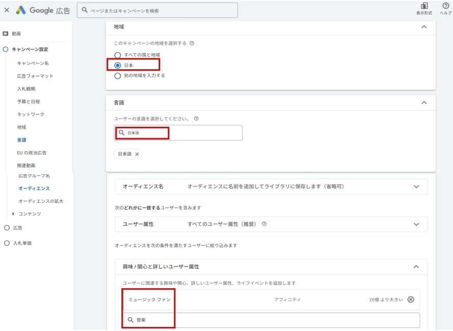The image size is (453, 331).
Task: Go to 入札戦略 in sidebar
Action: click(26, 89)
